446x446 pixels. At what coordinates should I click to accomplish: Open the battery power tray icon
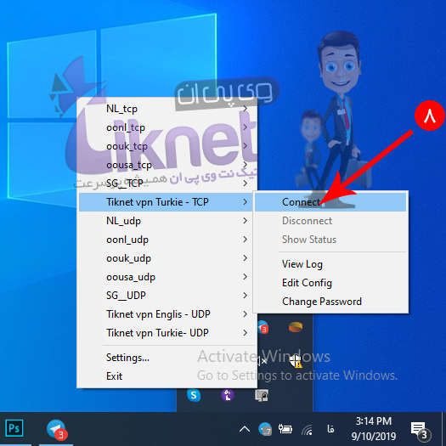(x=285, y=429)
